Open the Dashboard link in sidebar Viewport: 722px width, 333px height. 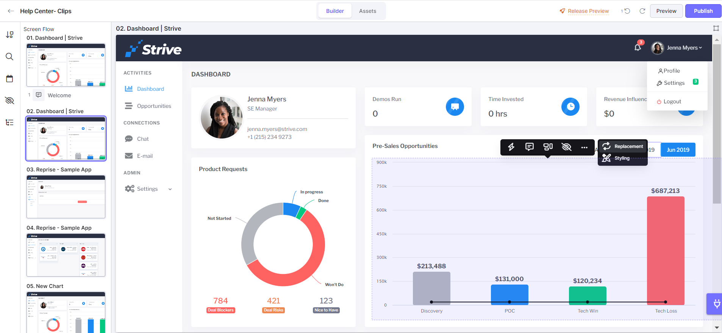pos(150,89)
